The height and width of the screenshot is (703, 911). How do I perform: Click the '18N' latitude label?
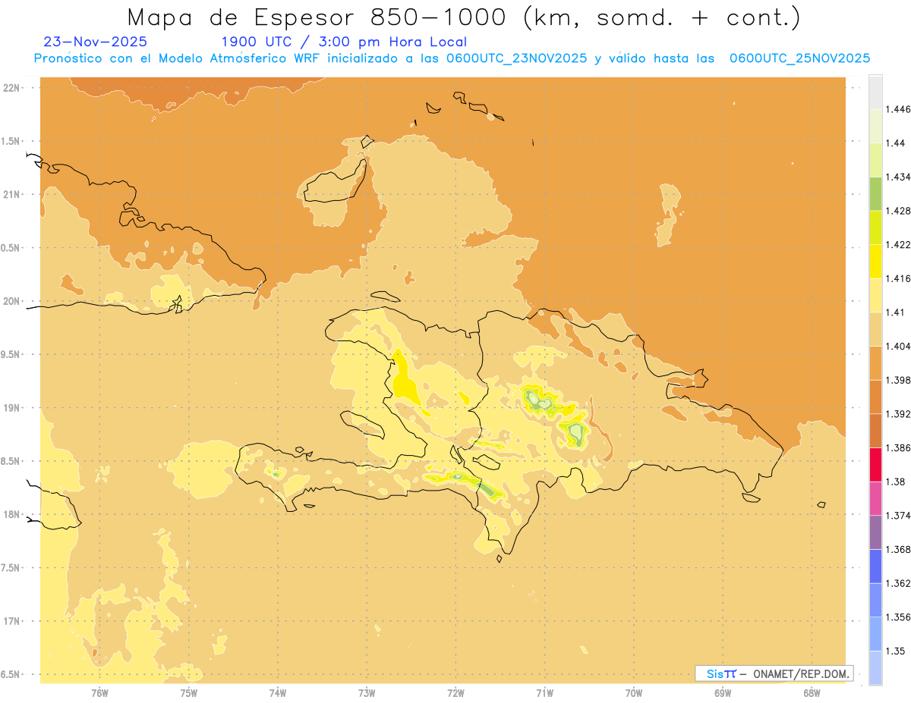coord(13,515)
